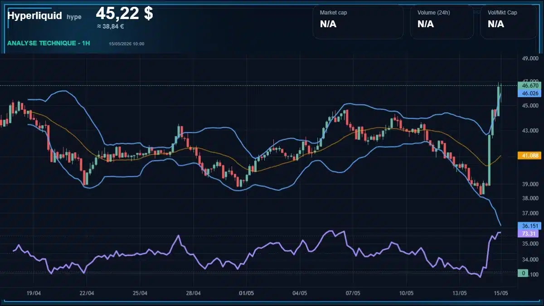
Task: Click the 04/05 date label
Action: click(300, 293)
